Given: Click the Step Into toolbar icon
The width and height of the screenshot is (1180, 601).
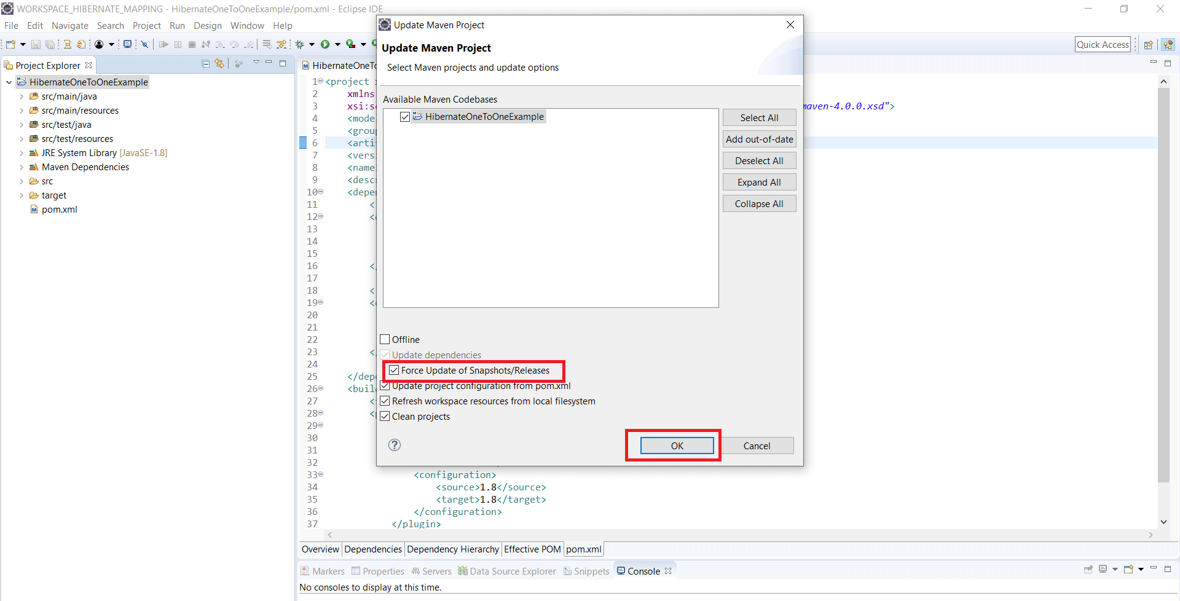Looking at the screenshot, I should pos(220,44).
